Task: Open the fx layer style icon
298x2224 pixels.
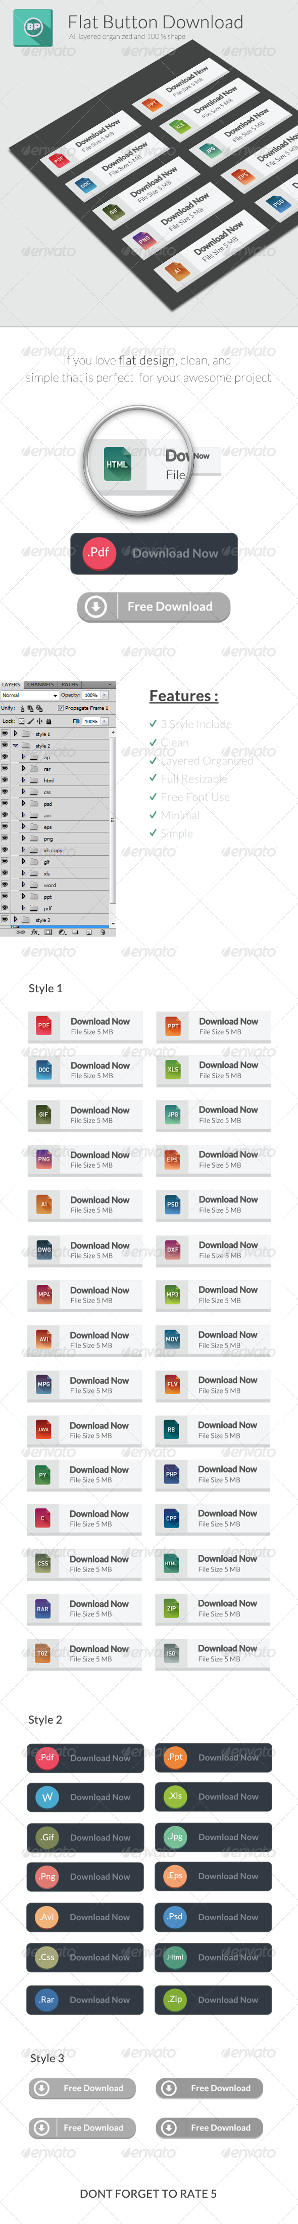Action: (x=34, y=933)
